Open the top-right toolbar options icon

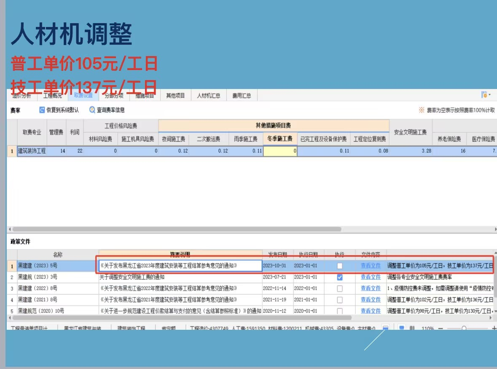pos(485,95)
